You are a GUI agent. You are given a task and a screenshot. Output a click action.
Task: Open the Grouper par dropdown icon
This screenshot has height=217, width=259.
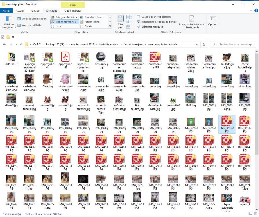pyautogui.click(x=129, y=17)
